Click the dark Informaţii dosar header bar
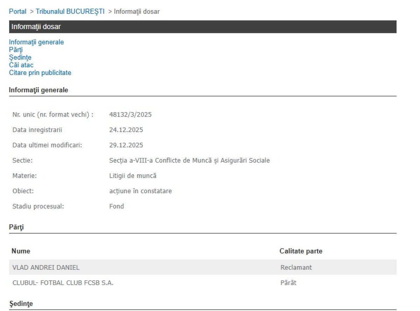Image resolution: width=420 pixels, height=311 pixels. [x=203, y=27]
